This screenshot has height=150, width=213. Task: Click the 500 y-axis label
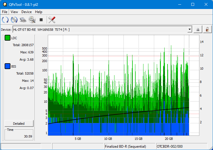(45, 48)
